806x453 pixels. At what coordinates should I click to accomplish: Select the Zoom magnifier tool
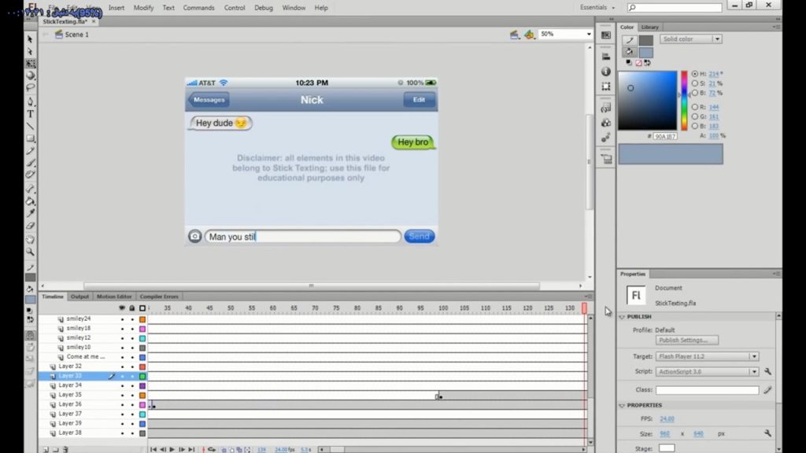(x=31, y=252)
